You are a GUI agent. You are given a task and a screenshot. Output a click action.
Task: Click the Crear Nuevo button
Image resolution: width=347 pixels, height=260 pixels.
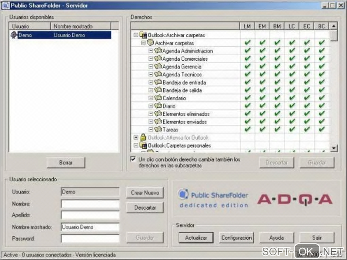tap(145, 193)
